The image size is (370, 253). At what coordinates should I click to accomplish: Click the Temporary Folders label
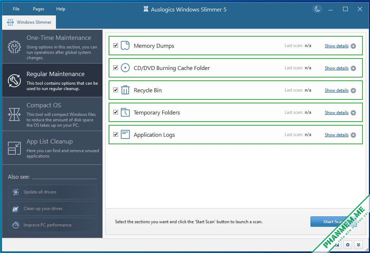coord(157,112)
